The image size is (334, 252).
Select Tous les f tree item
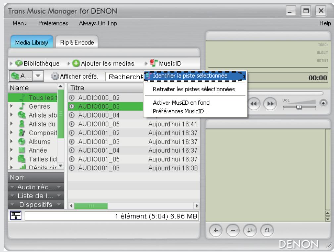click(x=32, y=98)
